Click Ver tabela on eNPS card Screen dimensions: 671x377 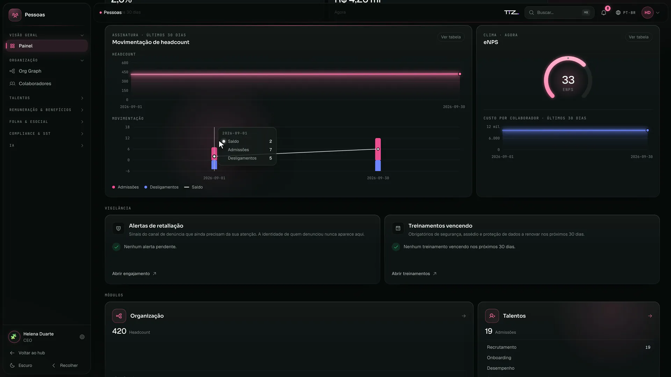(x=638, y=37)
